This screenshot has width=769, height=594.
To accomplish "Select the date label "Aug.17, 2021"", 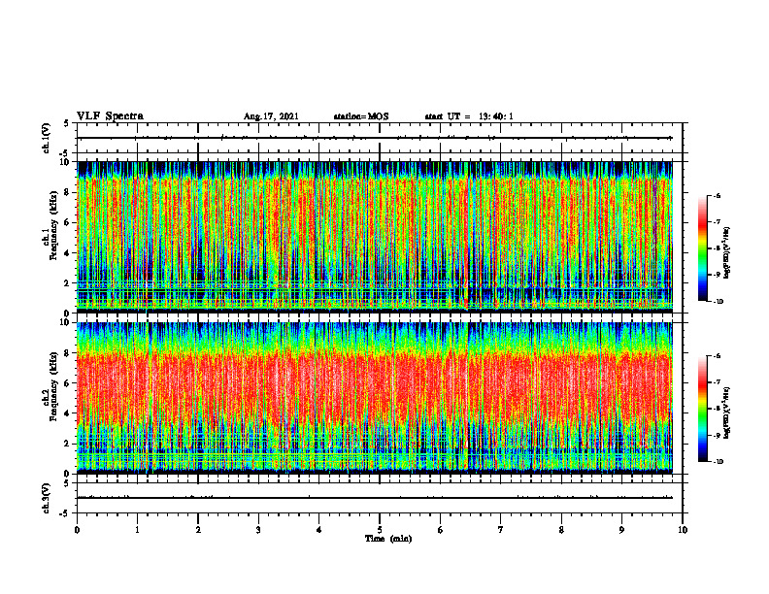I will pyautogui.click(x=271, y=116).
